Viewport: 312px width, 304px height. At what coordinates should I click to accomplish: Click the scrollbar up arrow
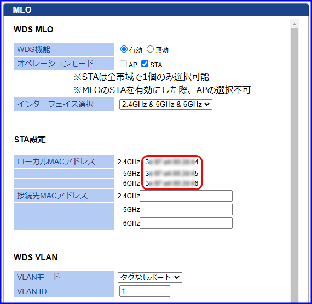[x=294, y=24]
